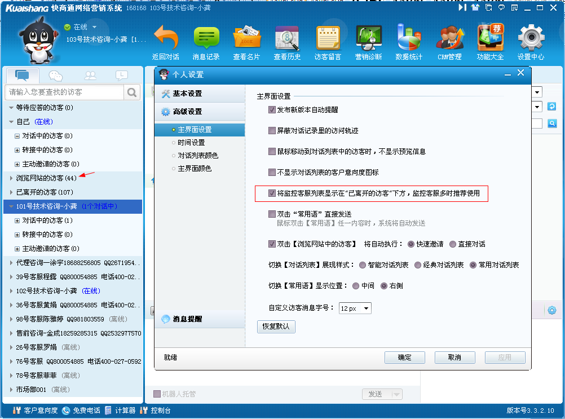The image size is (565, 419).
Task: Open 查看历史 history viewer
Action: coord(287,38)
